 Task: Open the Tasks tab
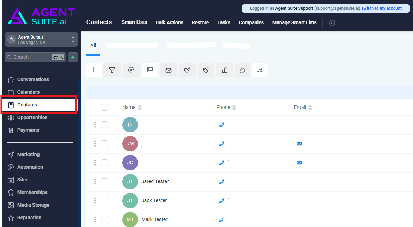(x=224, y=22)
